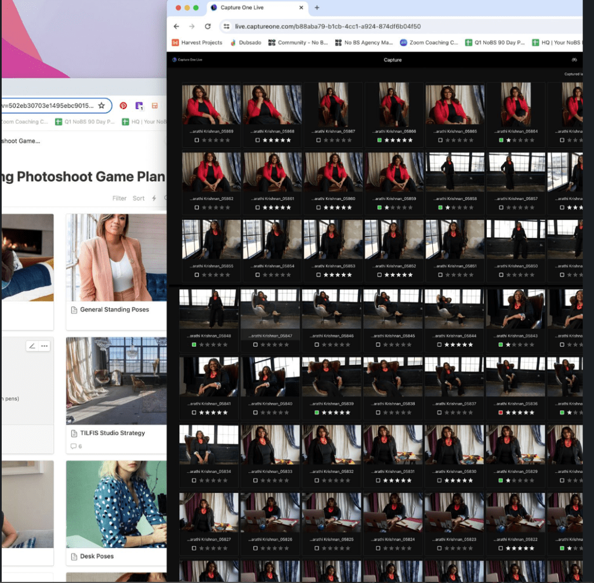This screenshot has height=583, width=594.
Task: Open new browser tab with plus icon
Action: coord(317,8)
